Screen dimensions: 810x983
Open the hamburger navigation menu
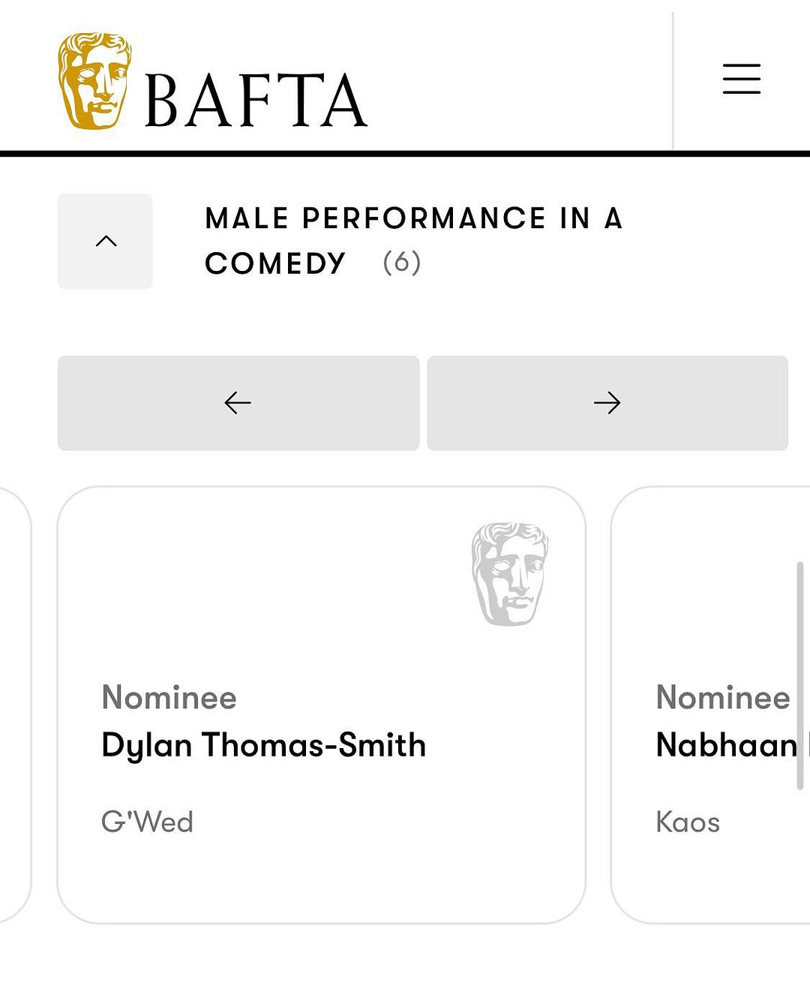[x=741, y=79]
